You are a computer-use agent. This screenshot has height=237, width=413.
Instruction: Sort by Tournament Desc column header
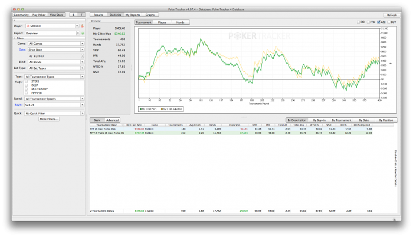click(107, 125)
